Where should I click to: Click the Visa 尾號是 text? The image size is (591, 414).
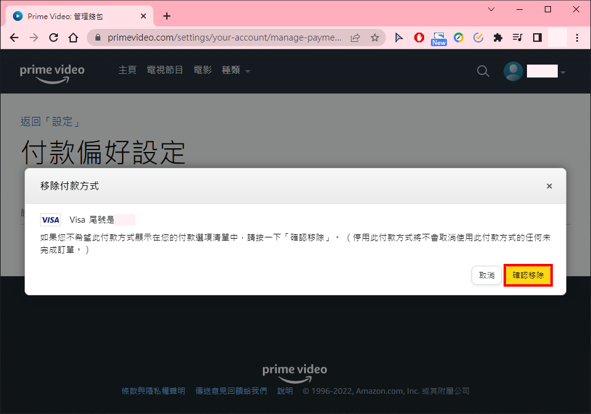[92, 220]
